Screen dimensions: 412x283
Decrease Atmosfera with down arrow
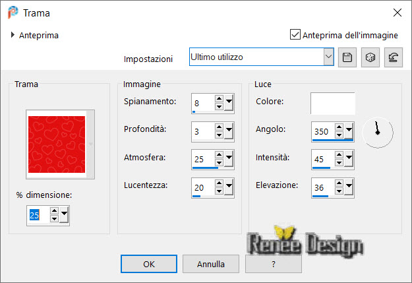(x=219, y=163)
